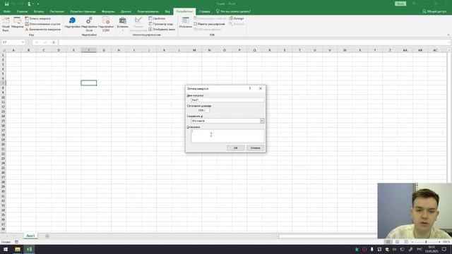The image size is (452, 254).
Task: Open the XML Source pane
Action: point(185,23)
